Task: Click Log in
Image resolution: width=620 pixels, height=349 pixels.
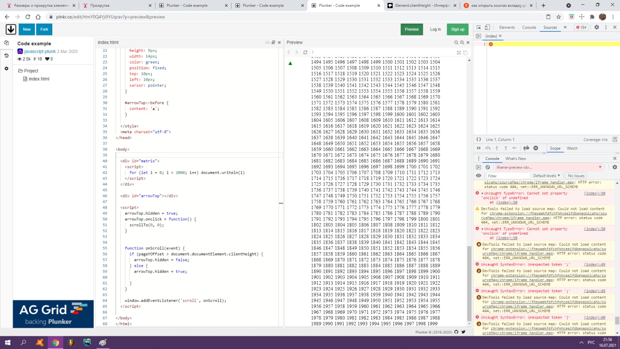Action: (435, 29)
